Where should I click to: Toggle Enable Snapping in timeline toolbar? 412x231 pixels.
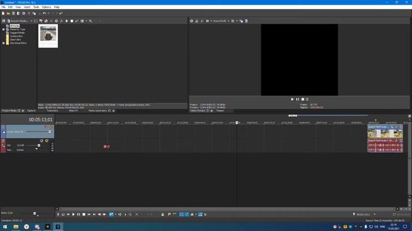click(x=182, y=214)
